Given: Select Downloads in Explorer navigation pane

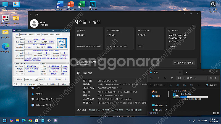Looking at the screenshot, I should point(157,110).
